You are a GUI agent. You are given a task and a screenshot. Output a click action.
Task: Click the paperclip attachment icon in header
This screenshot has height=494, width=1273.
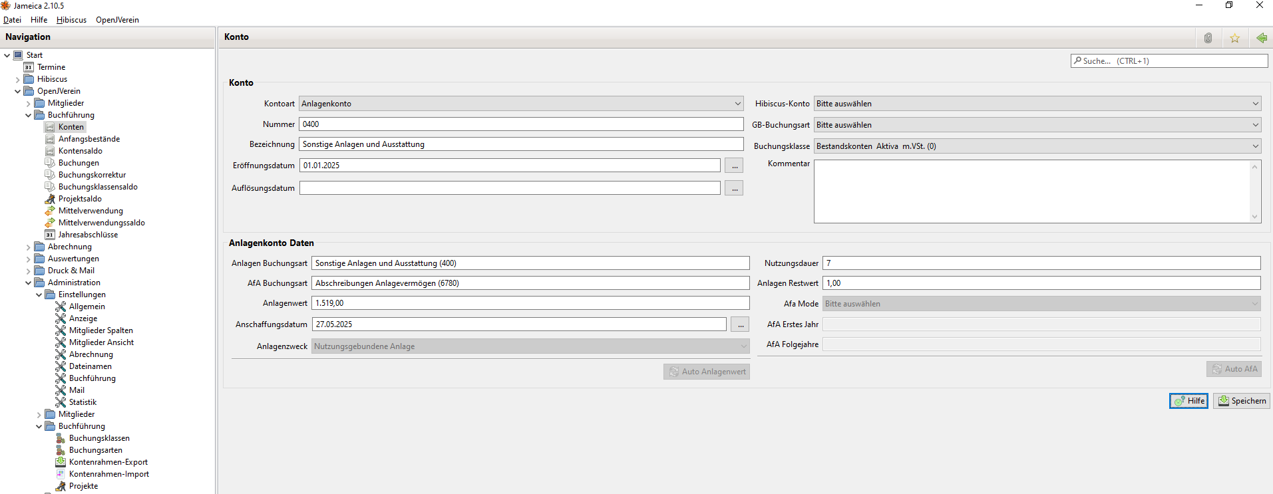coord(1208,38)
